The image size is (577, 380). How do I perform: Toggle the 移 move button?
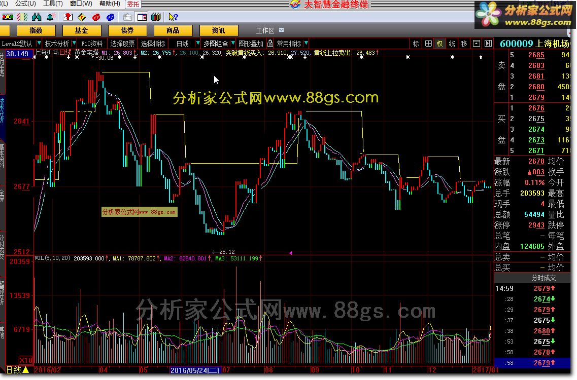click(464, 44)
